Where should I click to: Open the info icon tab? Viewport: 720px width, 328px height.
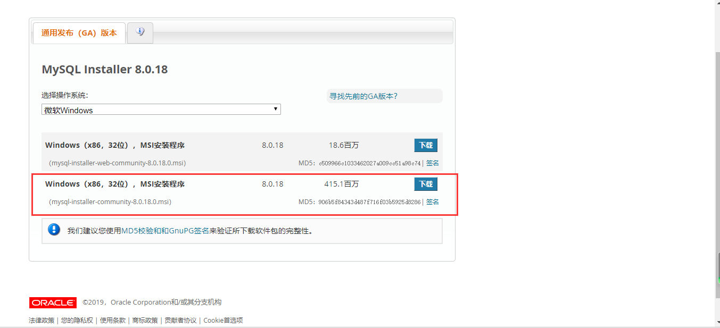pos(140,32)
